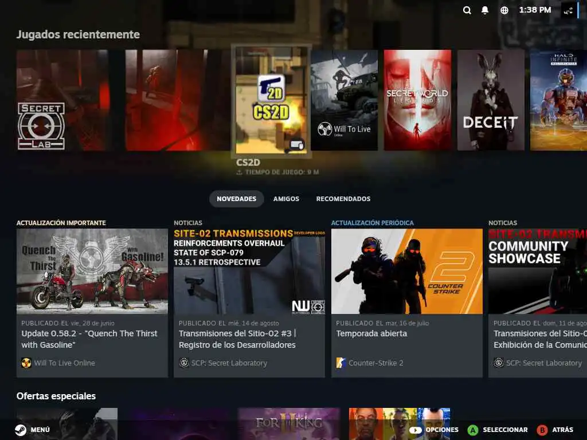Click the Jugados recientemente heading

tap(78, 34)
